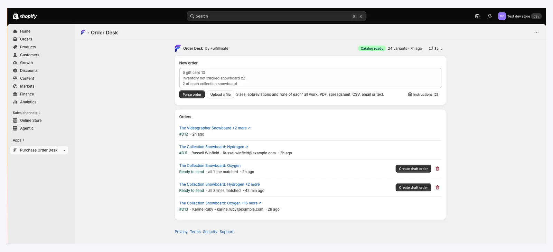Open Instructions (2) settings
The width and height of the screenshot is (553, 252).
pos(423,95)
